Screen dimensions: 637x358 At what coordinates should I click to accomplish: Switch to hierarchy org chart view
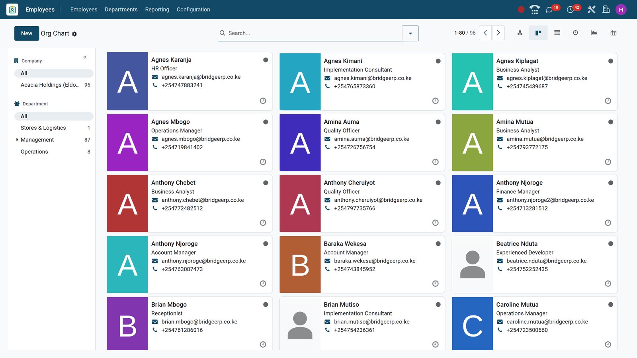tap(520, 33)
